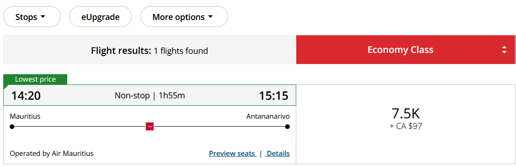The height and width of the screenshot is (167, 516).
Task: Click the Operated by Air Mauritius text
Action: (51, 154)
